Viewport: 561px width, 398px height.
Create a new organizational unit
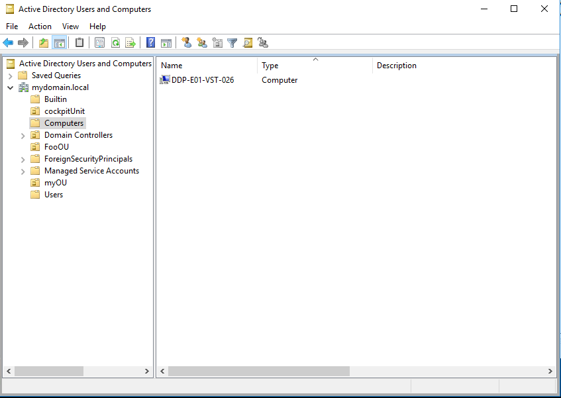pyautogui.click(x=217, y=43)
